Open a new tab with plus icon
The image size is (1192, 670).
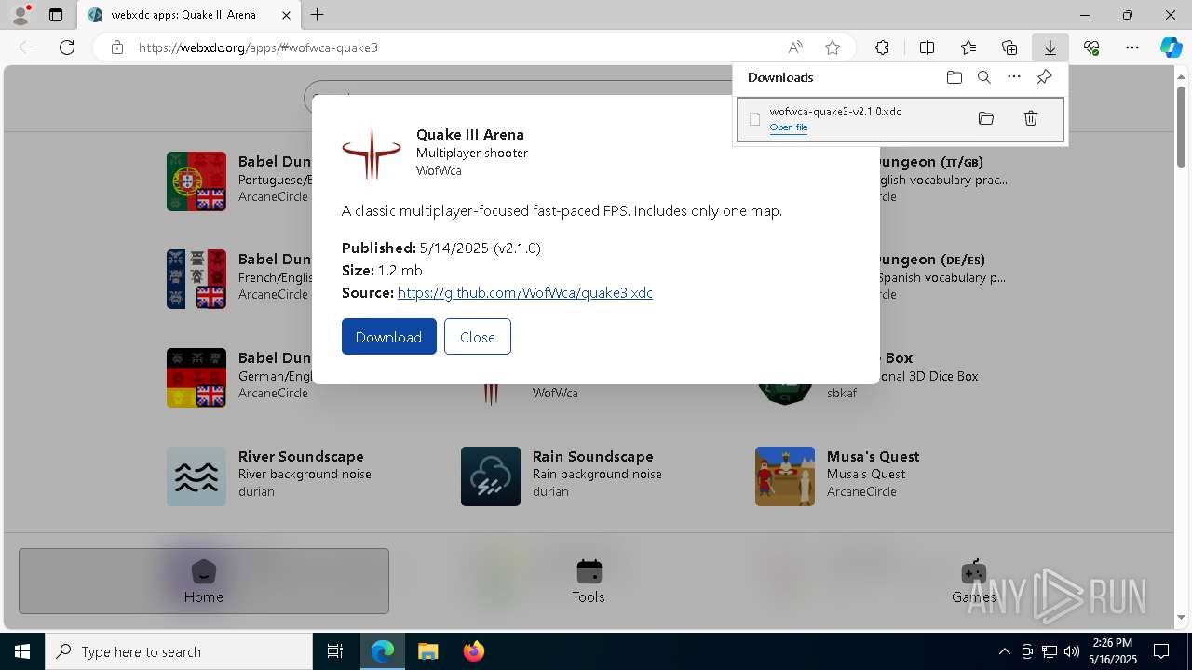pyautogui.click(x=318, y=15)
